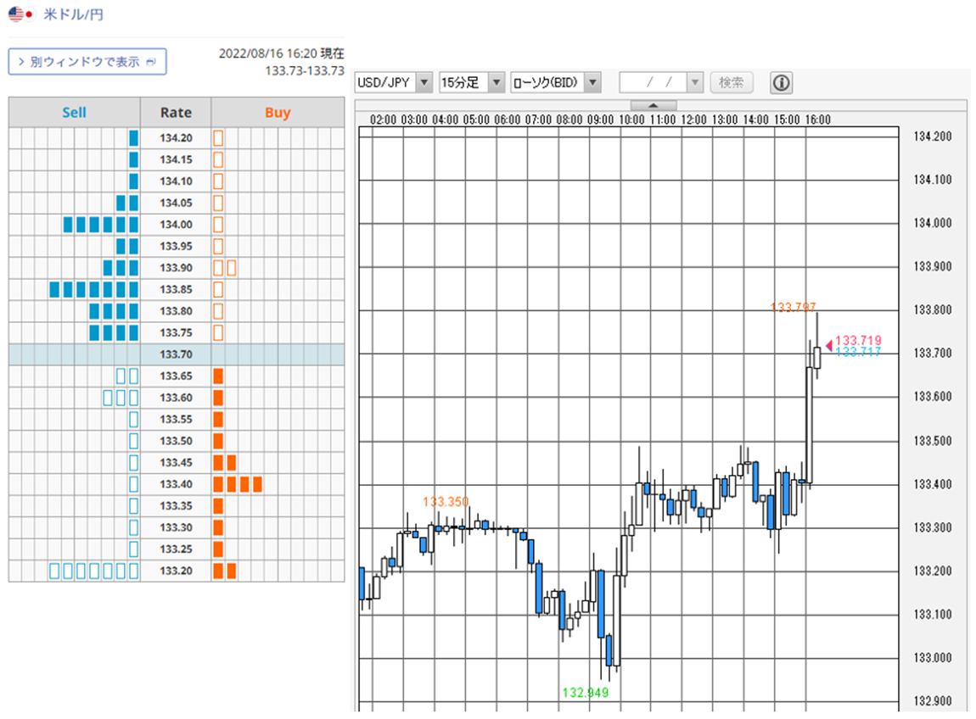Image resolution: width=976 pixels, height=719 pixels.
Task: Click the 米ドル/円 title link
Action: click(x=74, y=14)
